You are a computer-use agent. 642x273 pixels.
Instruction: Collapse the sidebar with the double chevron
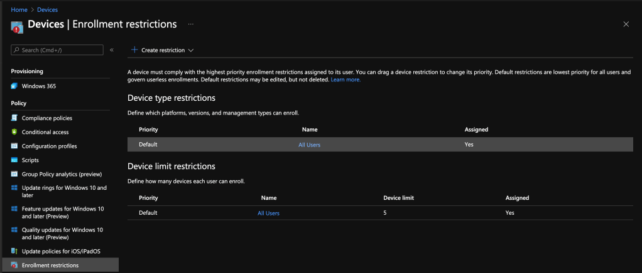coord(112,50)
